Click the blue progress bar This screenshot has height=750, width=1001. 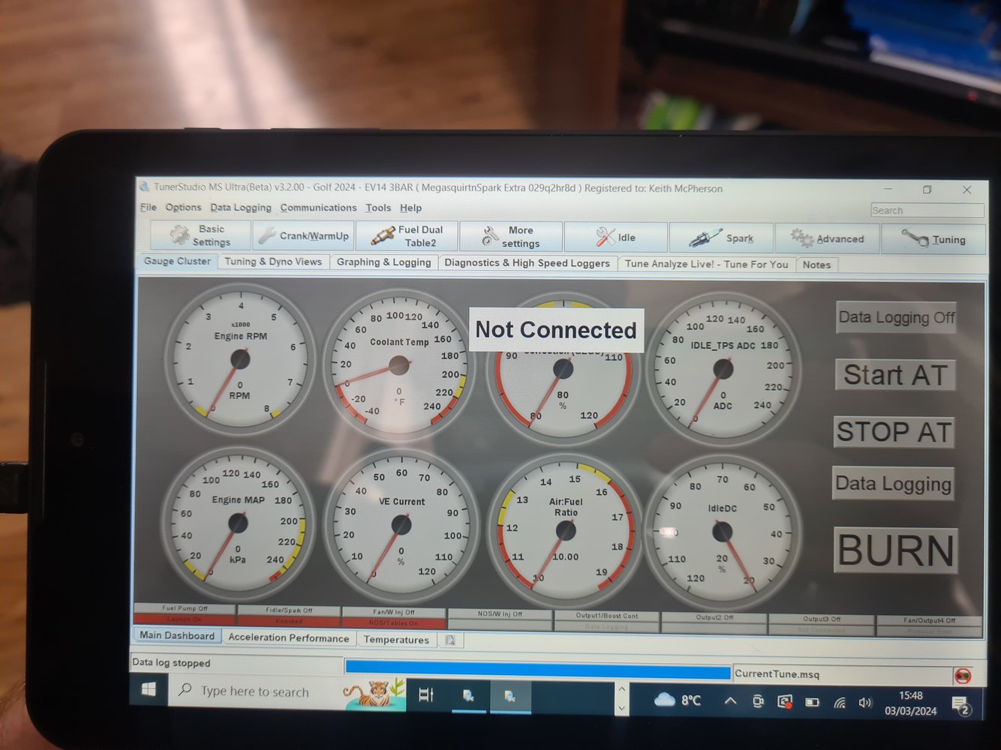(x=538, y=670)
